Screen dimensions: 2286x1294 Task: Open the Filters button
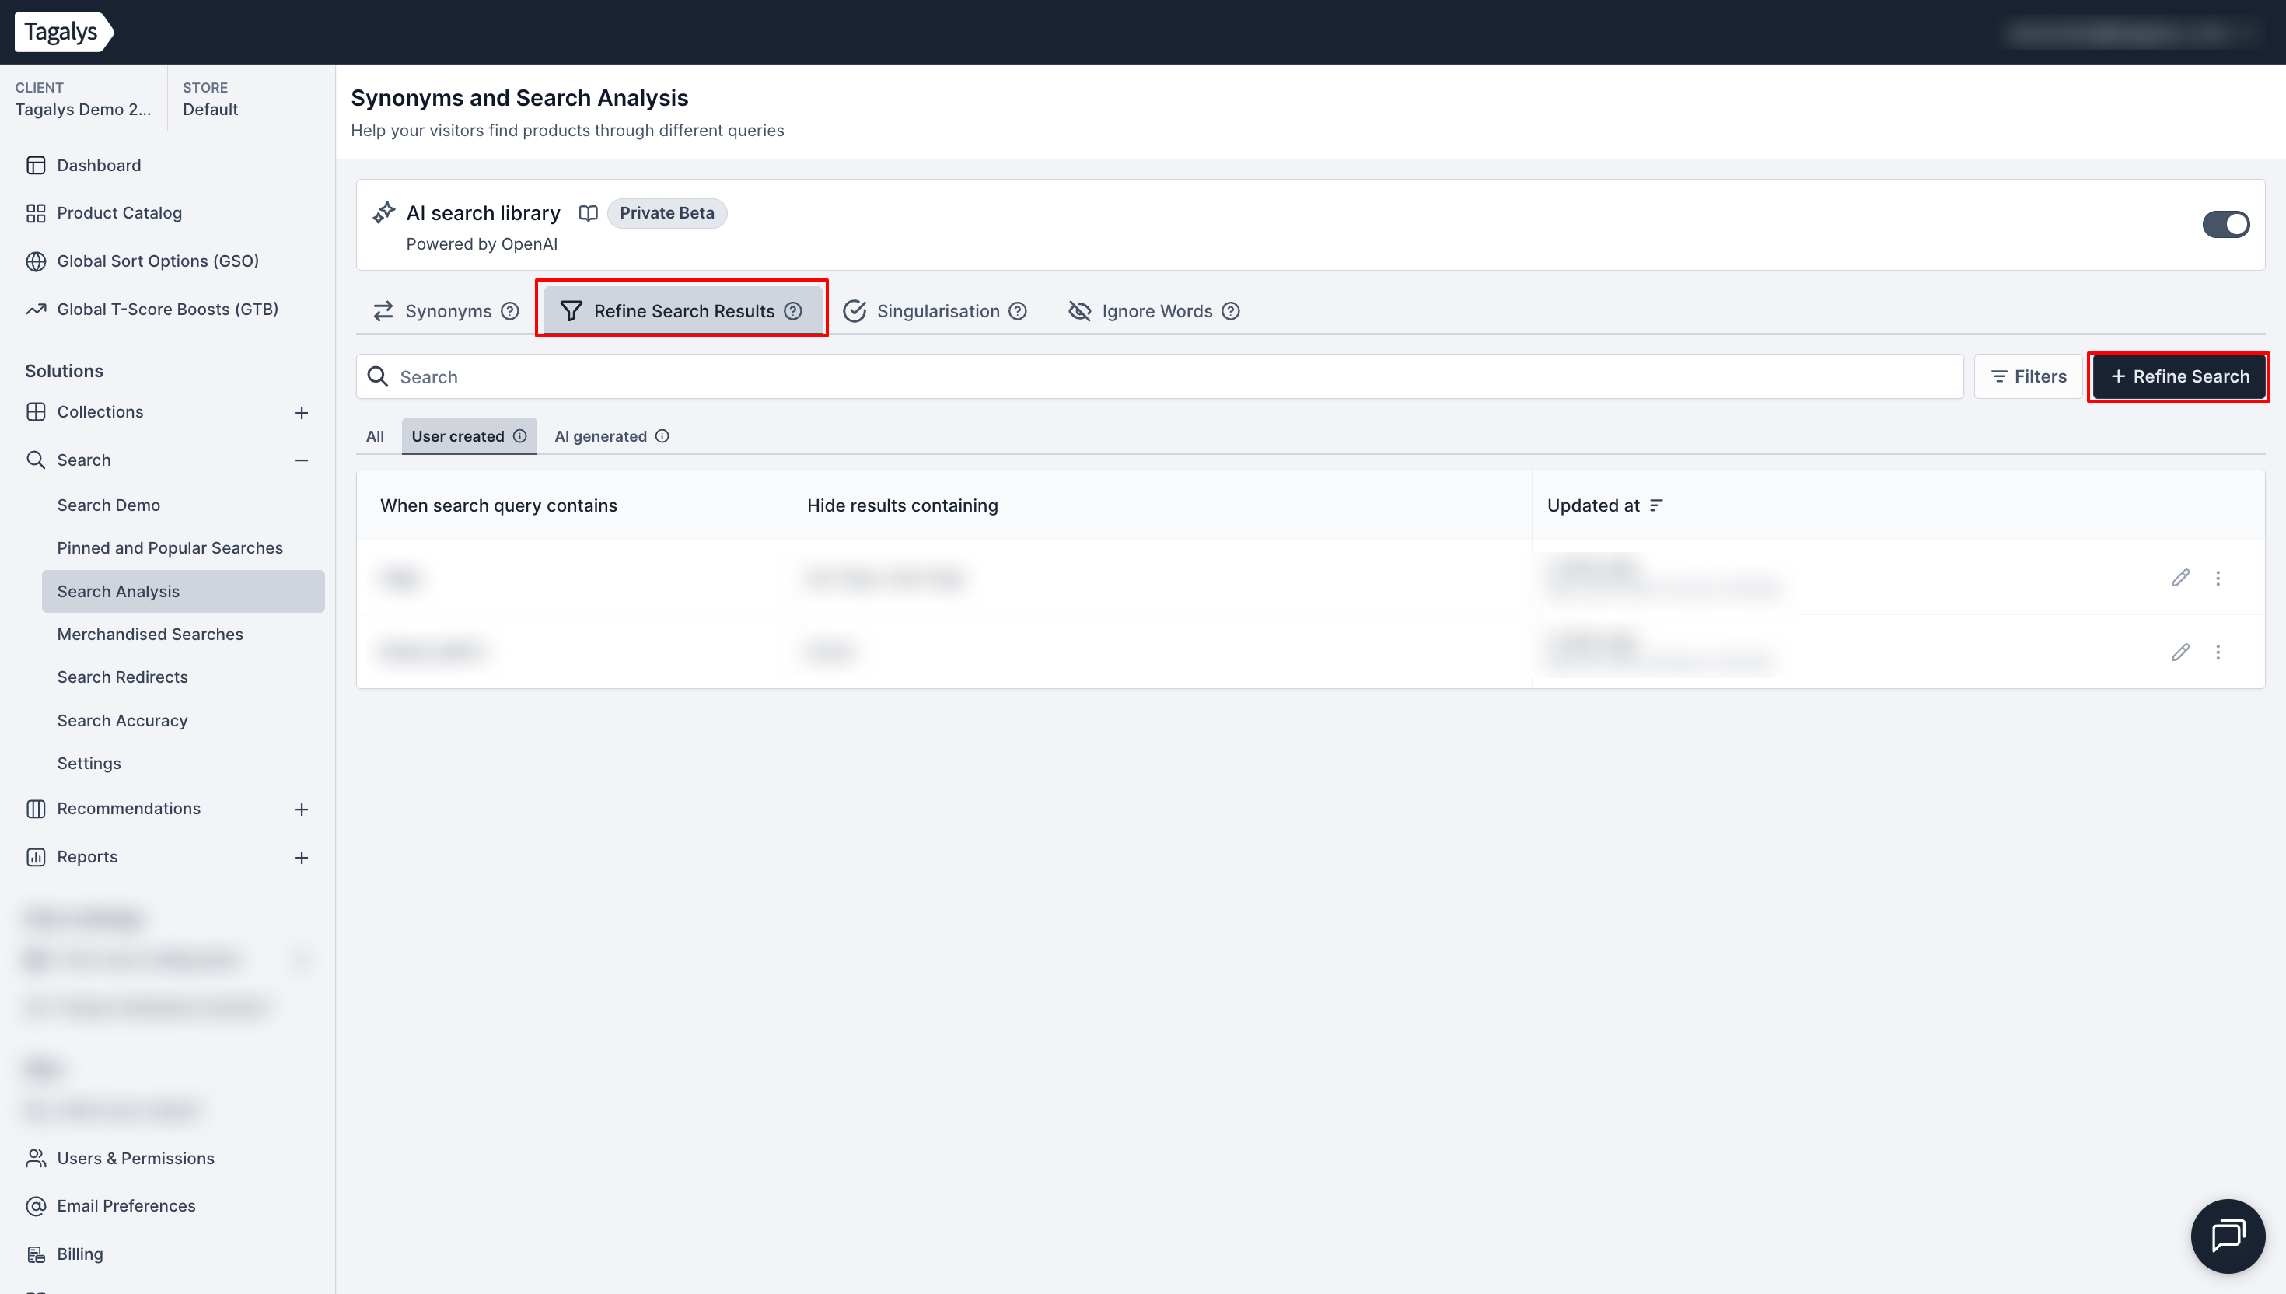2029,377
